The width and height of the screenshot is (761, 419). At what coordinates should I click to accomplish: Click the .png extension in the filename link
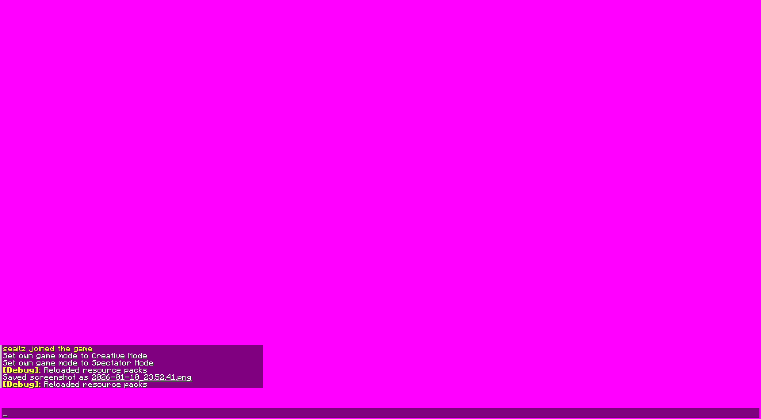[x=184, y=377]
